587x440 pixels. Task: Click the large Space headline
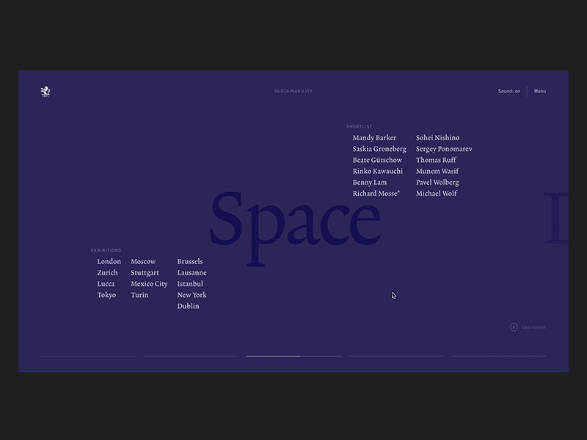(293, 220)
